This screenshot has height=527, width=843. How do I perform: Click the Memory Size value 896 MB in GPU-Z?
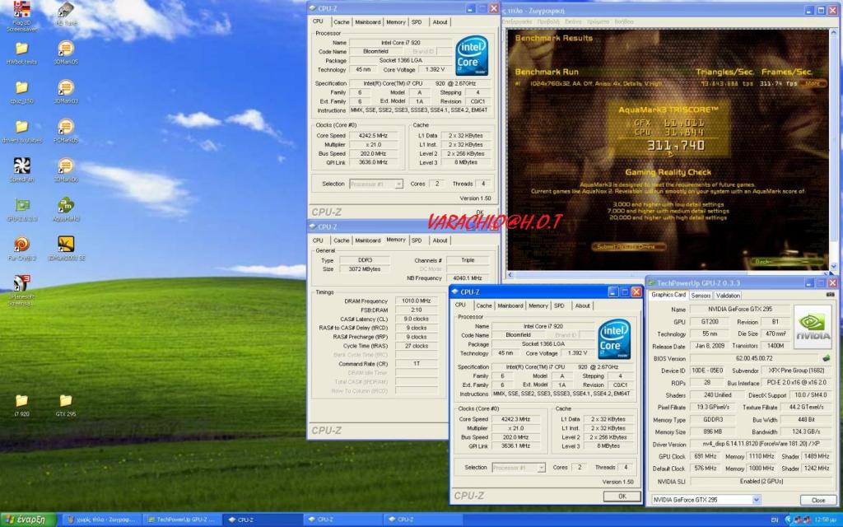pyautogui.click(x=713, y=431)
